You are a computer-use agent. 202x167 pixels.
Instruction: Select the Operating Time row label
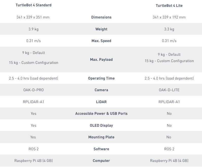coord(101,78)
